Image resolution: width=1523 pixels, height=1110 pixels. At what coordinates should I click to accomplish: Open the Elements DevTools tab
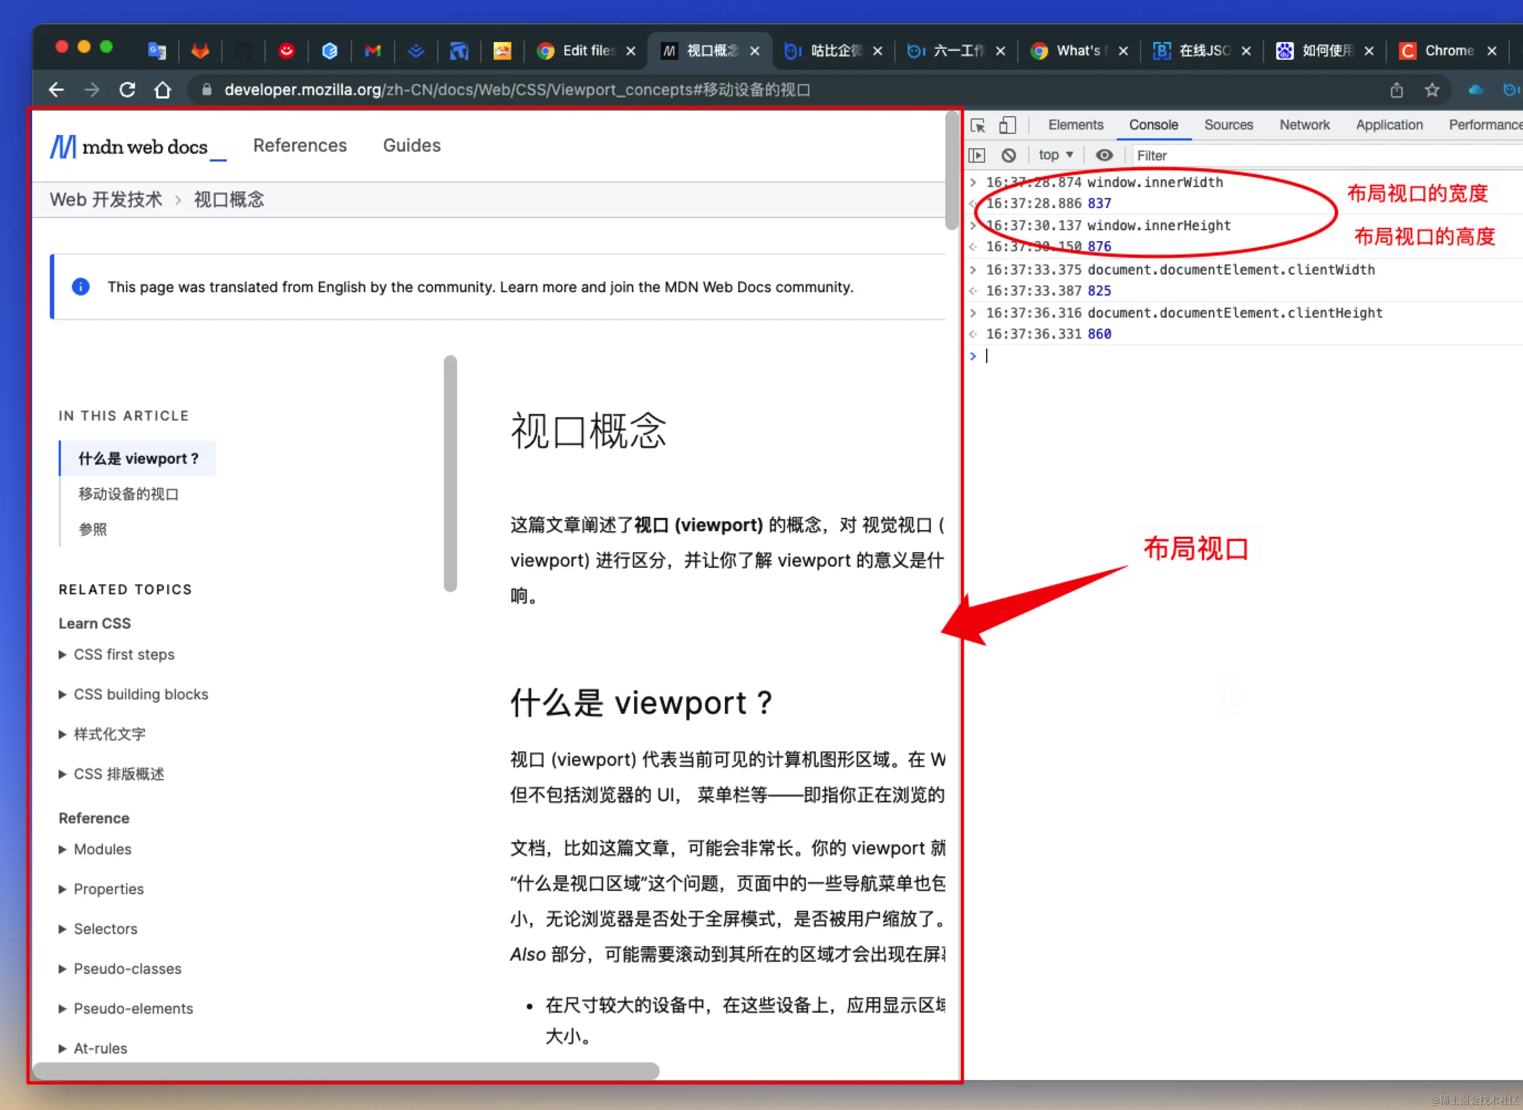point(1076,125)
